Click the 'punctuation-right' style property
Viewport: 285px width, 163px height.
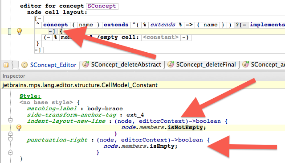[x=57, y=140]
